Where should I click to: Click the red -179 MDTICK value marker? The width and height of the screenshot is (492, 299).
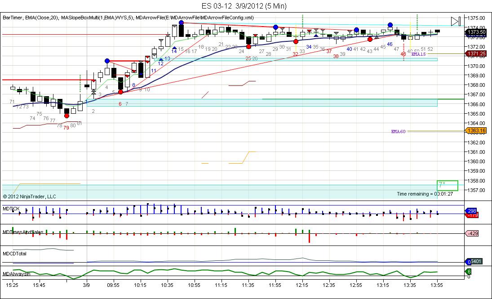[473, 215]
